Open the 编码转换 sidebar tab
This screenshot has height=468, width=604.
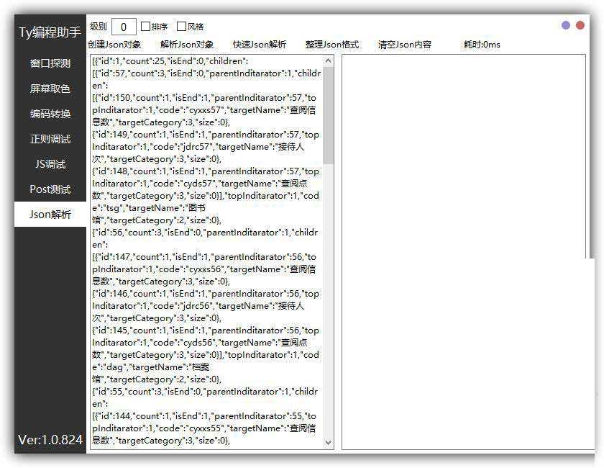50,114
